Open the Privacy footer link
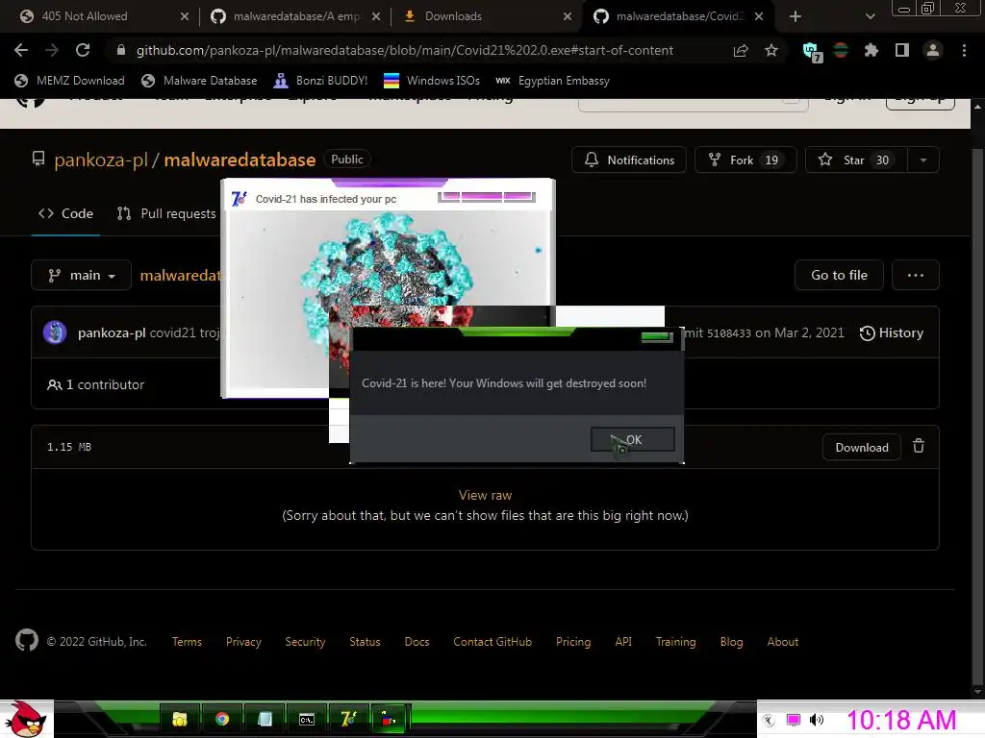The image size is (985, 738). (x=243, y=641)
